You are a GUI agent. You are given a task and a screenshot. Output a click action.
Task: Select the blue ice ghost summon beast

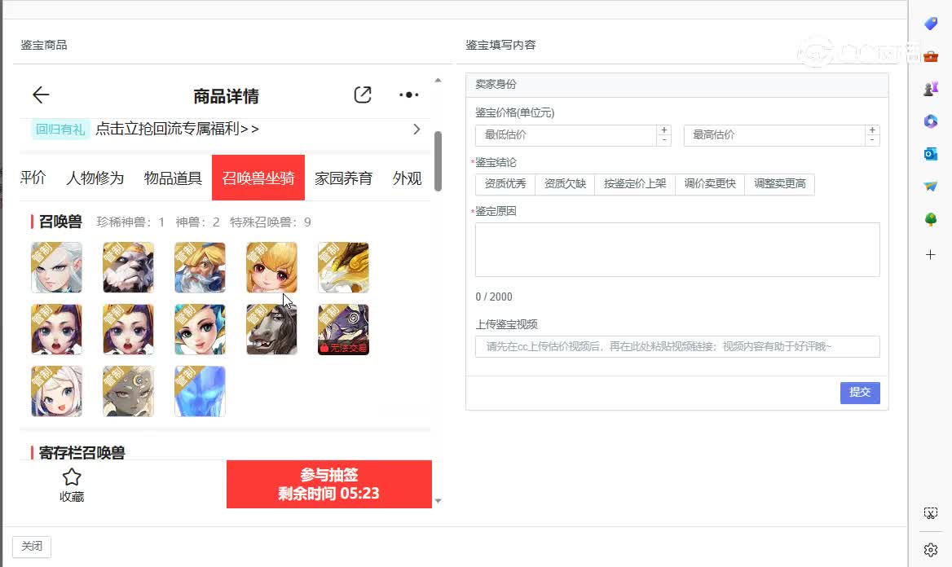click(x=200, y=392)
